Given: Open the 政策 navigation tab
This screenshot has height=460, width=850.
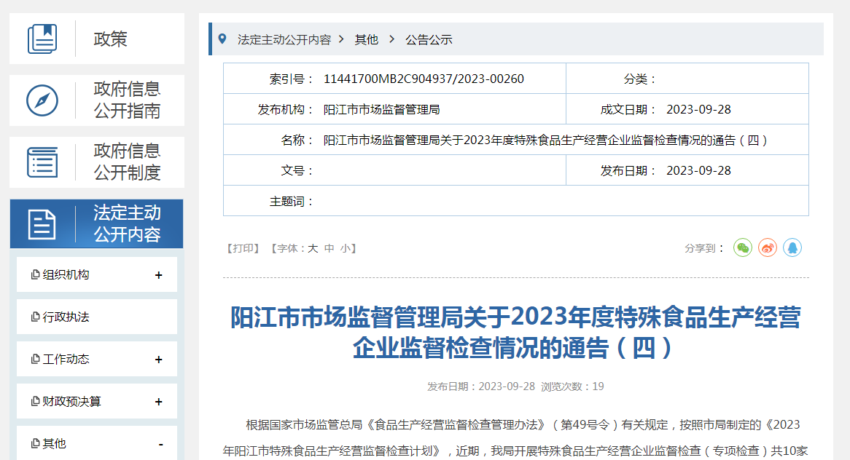Looking at the screenshot, I should tap(110, 39).
